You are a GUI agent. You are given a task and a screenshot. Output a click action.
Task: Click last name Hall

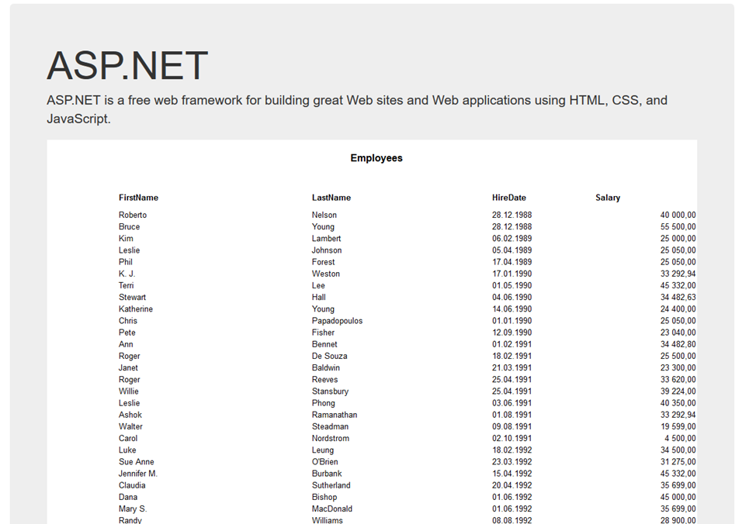coord(319,297)
